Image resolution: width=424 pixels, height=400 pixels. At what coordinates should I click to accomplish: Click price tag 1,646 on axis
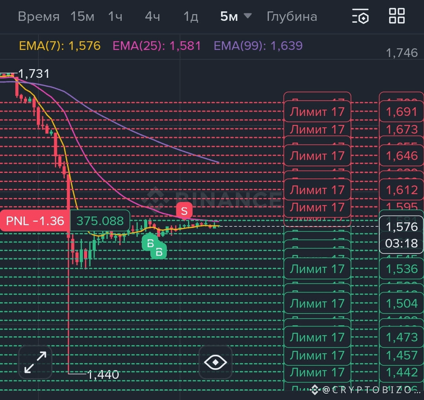click(402, 156)
